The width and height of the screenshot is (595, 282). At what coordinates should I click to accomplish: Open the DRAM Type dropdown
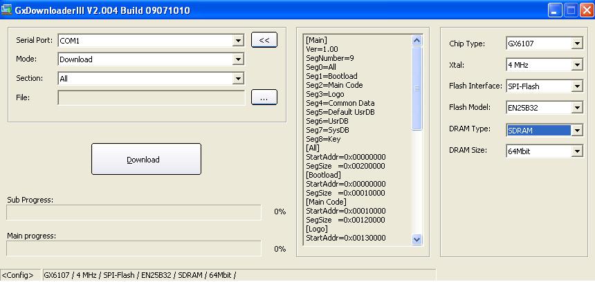[577, 130]
